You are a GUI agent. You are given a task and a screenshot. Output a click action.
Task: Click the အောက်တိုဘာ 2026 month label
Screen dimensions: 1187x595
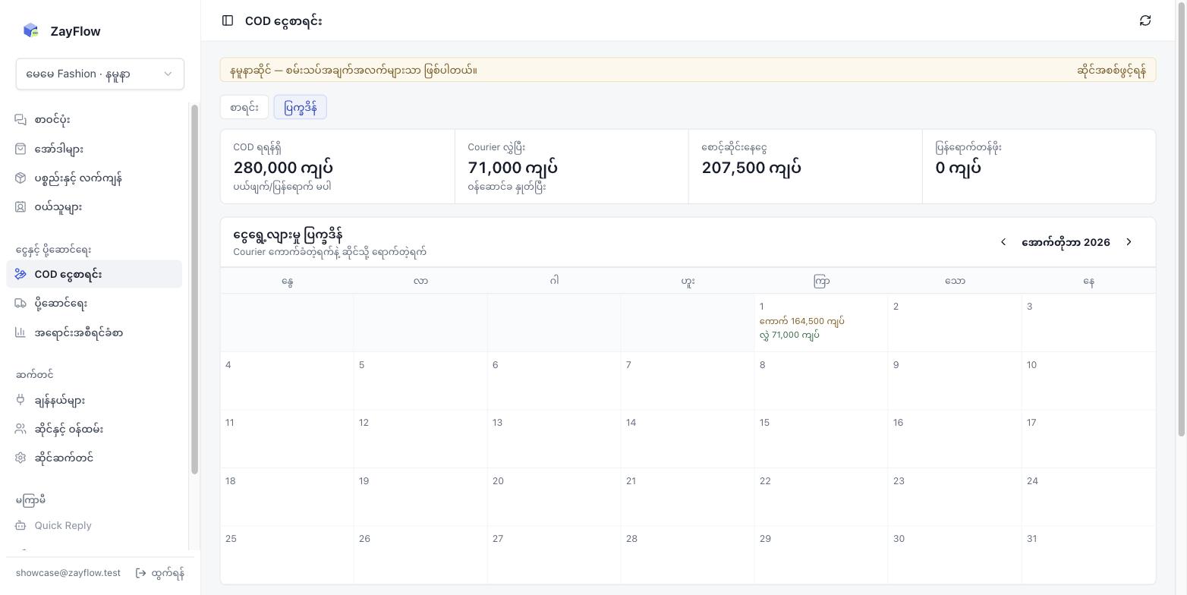[1066, 242]
